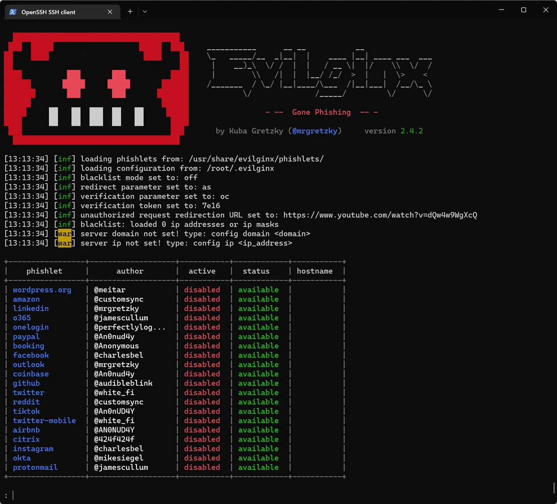Click the reddit phishlet name
The width and height of the screenshot is (557, 504).
point(26,402)
